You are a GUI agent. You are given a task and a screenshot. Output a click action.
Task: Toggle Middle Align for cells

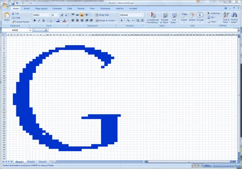tap(77, 15)
